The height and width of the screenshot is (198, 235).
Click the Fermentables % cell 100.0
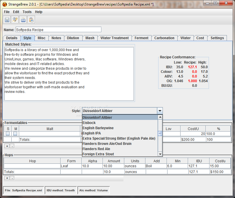pos(218,134)
